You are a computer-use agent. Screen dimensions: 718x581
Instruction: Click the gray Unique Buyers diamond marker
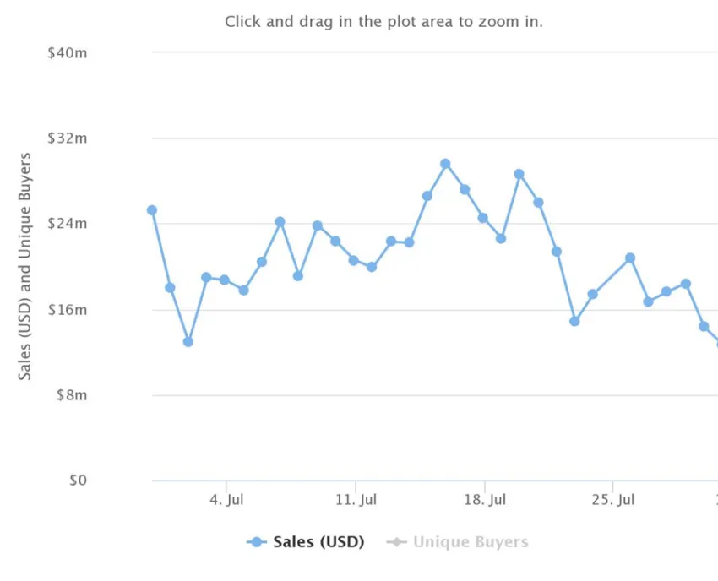(x=396, y=542)
